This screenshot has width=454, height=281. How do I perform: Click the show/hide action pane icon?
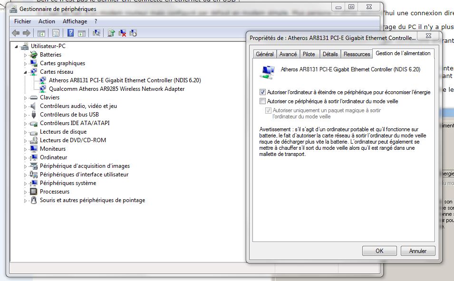pyautogui.click(x=82, y=33)
